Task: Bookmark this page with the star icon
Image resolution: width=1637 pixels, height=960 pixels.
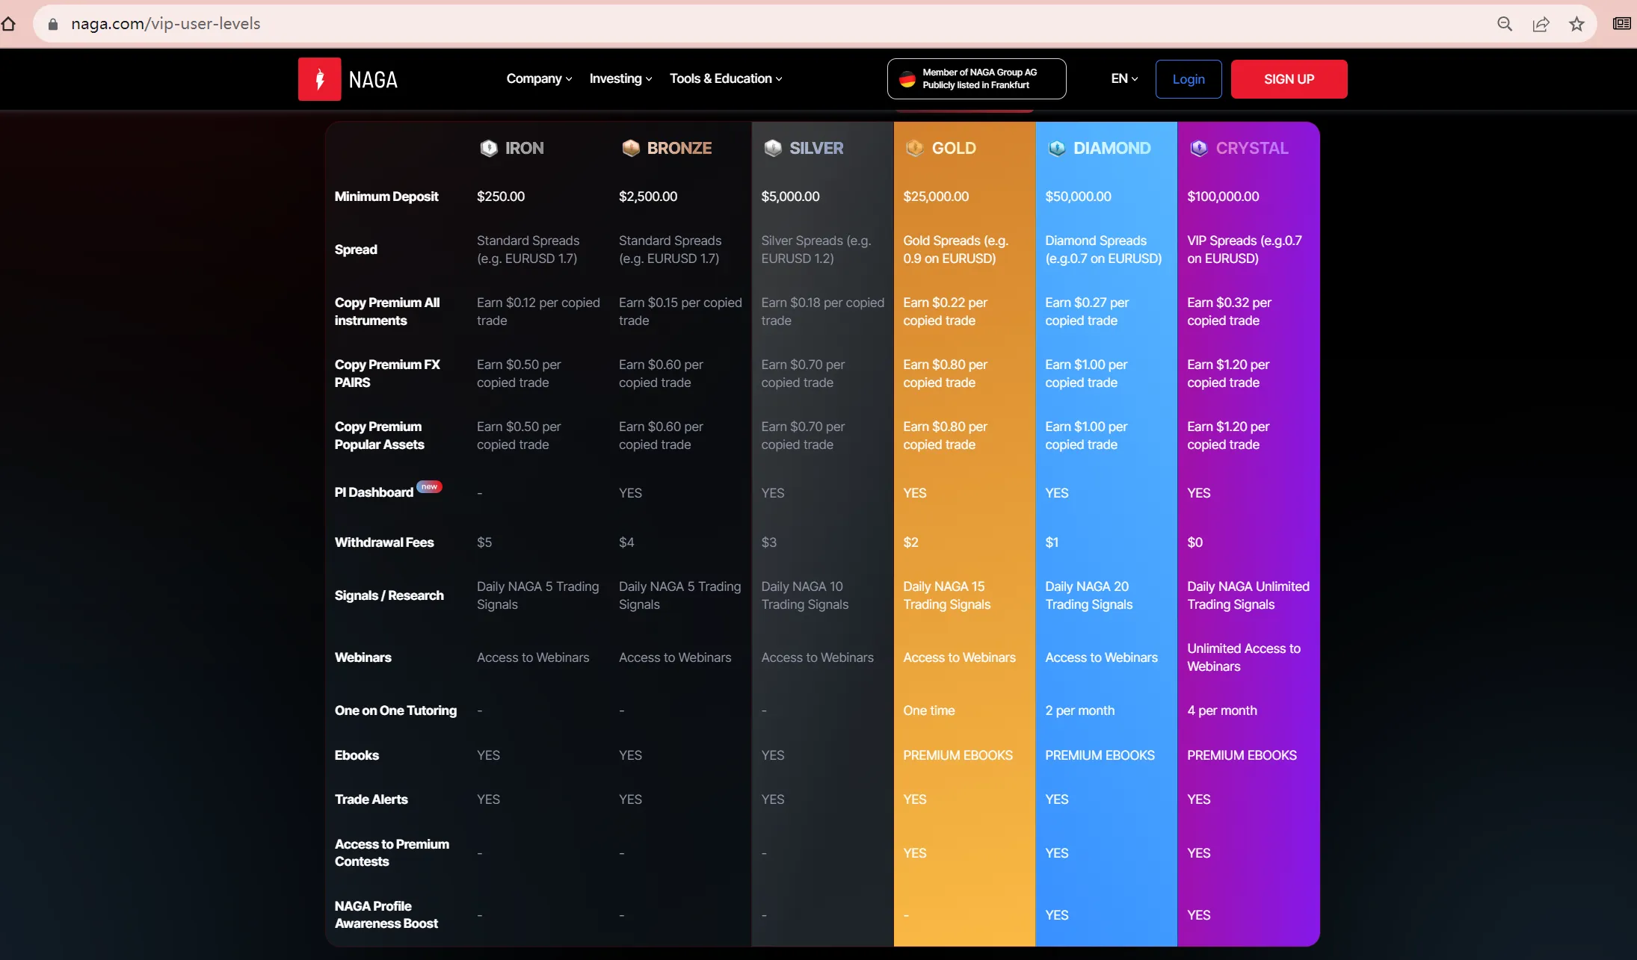Action: coord(1576,24)
